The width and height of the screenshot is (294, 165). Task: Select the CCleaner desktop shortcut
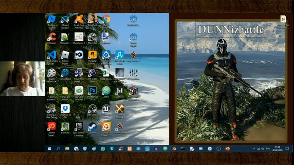click(51, 38)
